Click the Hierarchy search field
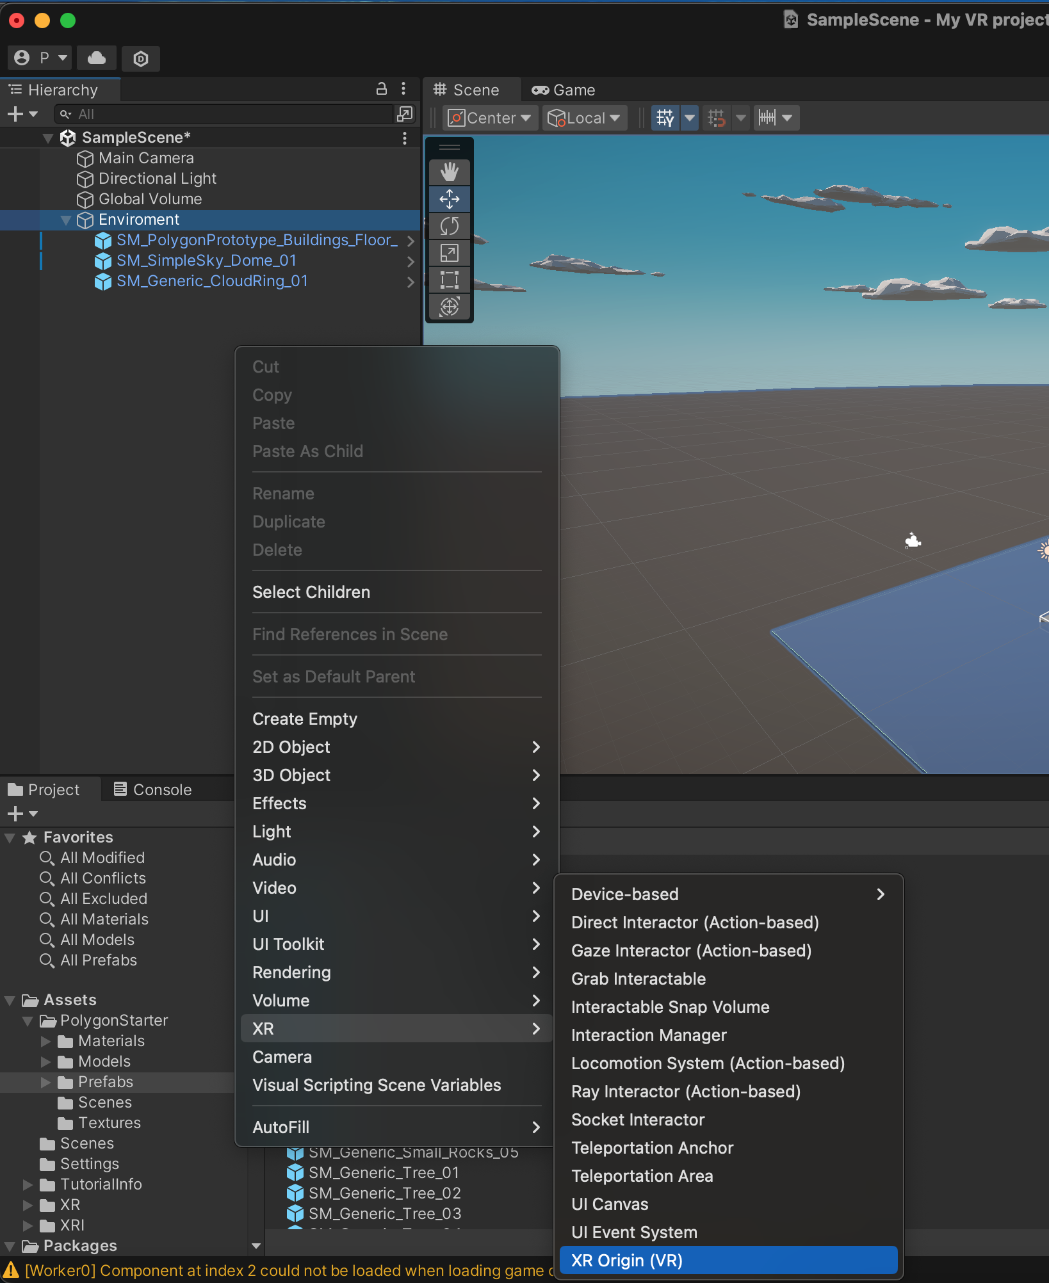Viewport: 1049px width, 1283px height. click(224, 114)
